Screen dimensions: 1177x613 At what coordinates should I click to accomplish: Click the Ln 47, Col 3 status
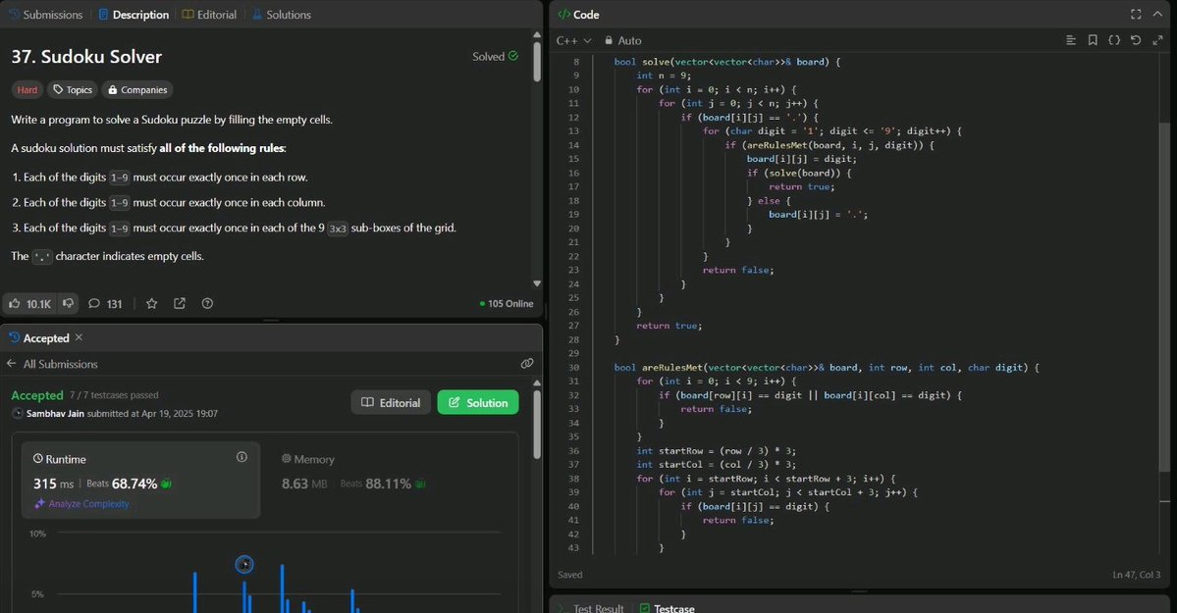click(x=1137, y=575)
